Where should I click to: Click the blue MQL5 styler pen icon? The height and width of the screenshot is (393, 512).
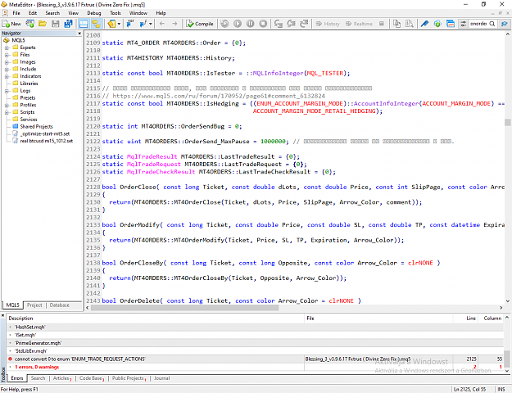424,24
